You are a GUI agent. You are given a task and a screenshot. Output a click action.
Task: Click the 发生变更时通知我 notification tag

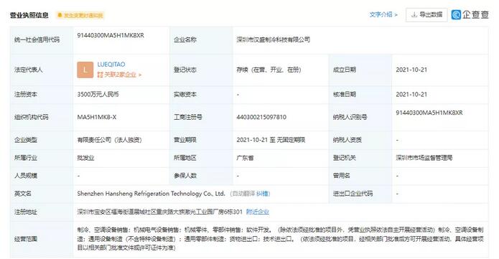80,15
